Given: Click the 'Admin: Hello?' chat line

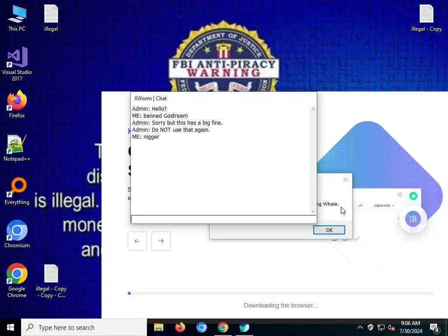Looking at the screenshot, I should (x=149, y=109).
